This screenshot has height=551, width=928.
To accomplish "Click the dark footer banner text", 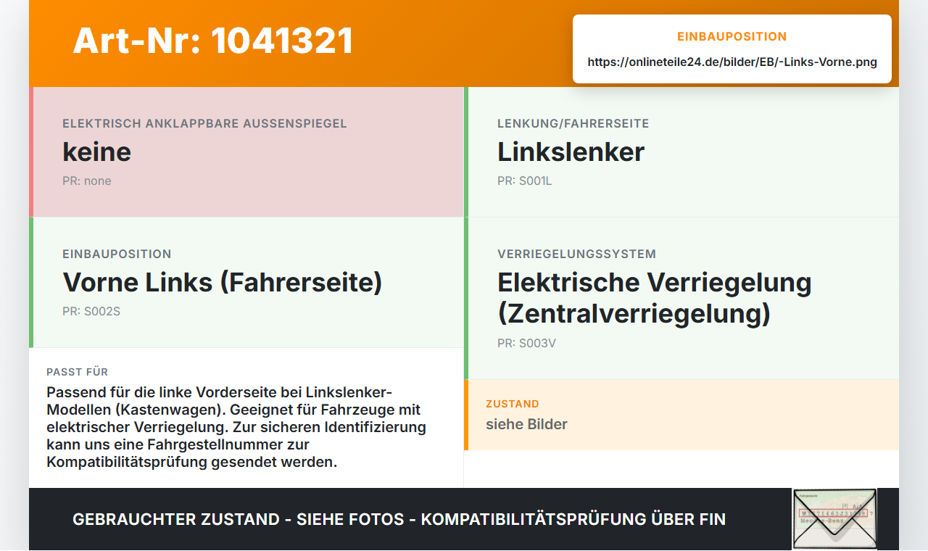I will point(399,519).
